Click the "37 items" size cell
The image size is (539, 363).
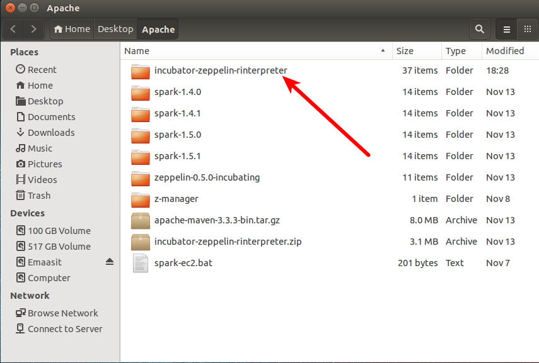(420, 70)
